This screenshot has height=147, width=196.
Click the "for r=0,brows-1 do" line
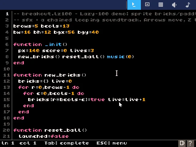[49, 87]
